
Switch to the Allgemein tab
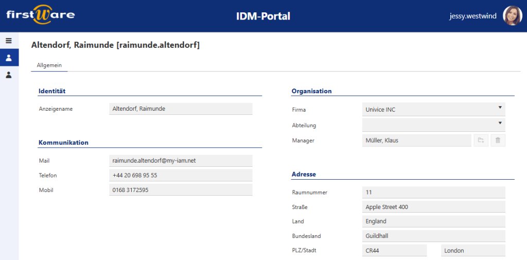(49, 65)
